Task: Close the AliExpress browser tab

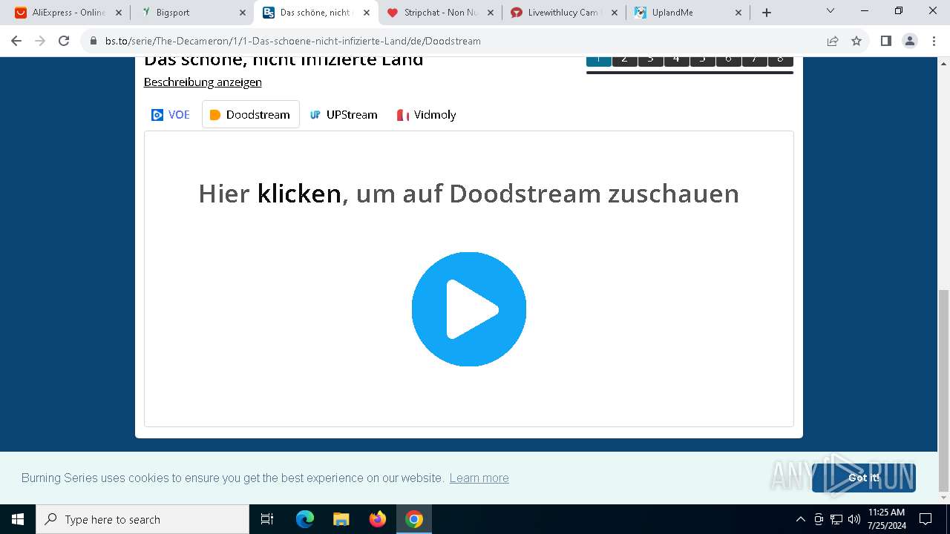Action: click(119, 13)
